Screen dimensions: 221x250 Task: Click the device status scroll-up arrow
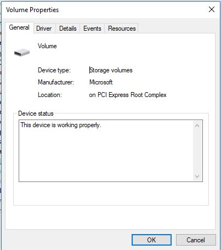[197, 126]
